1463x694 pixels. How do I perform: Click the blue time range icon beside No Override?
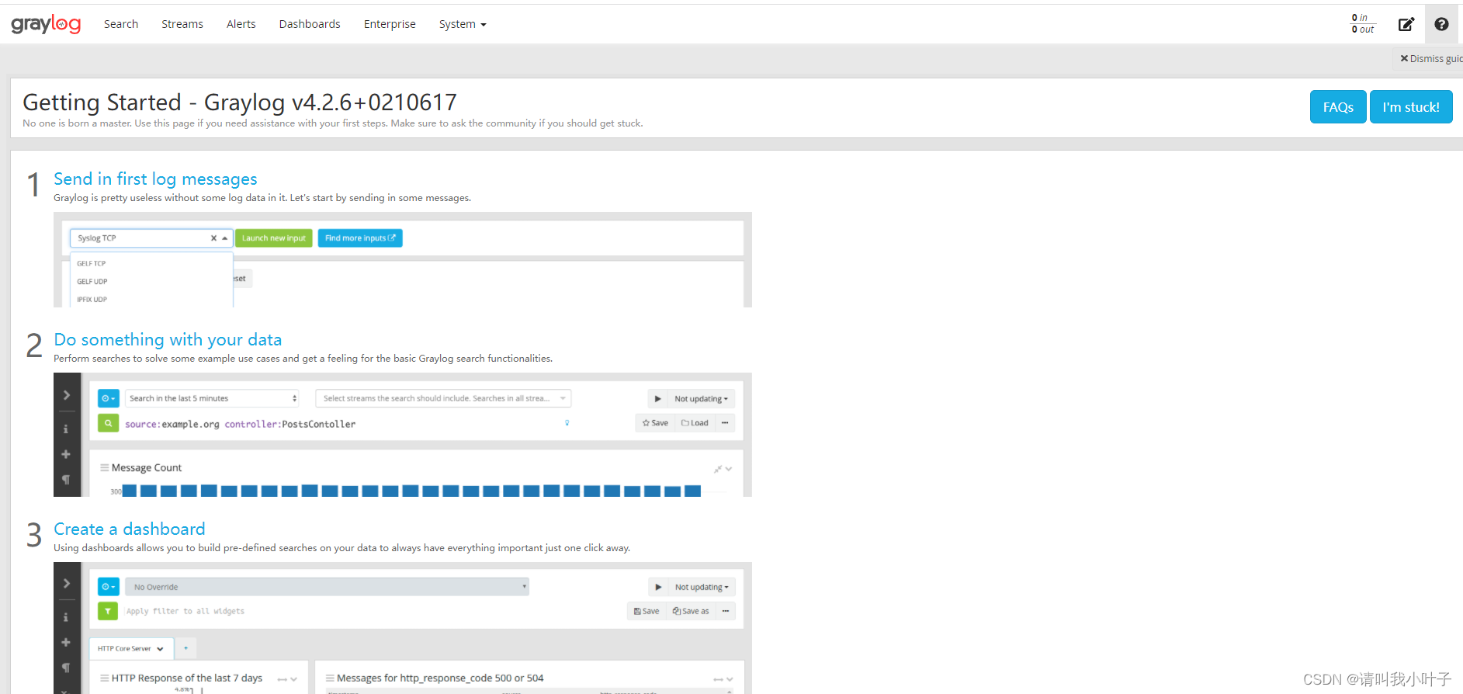pyautogui.click(x=109, y=587)
